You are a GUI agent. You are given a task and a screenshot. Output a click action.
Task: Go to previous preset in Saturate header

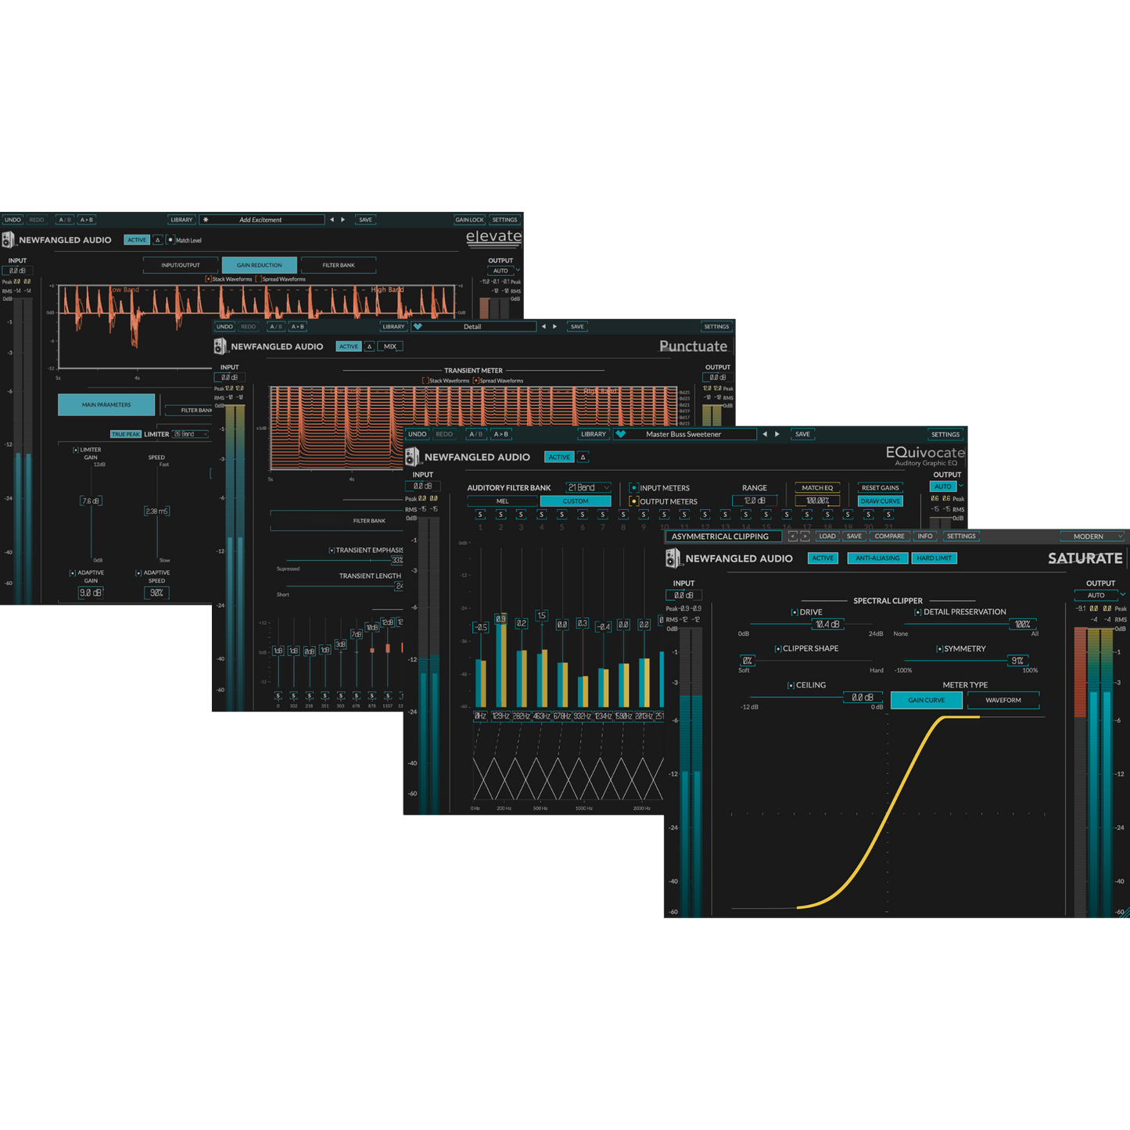792,536
